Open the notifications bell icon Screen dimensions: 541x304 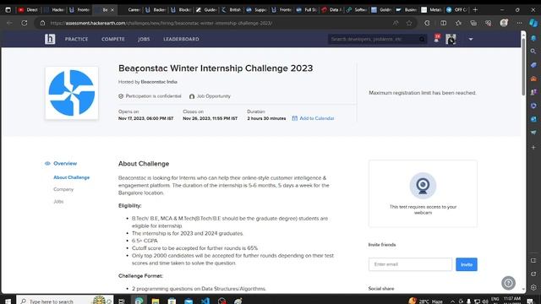[x=437, y=39]
